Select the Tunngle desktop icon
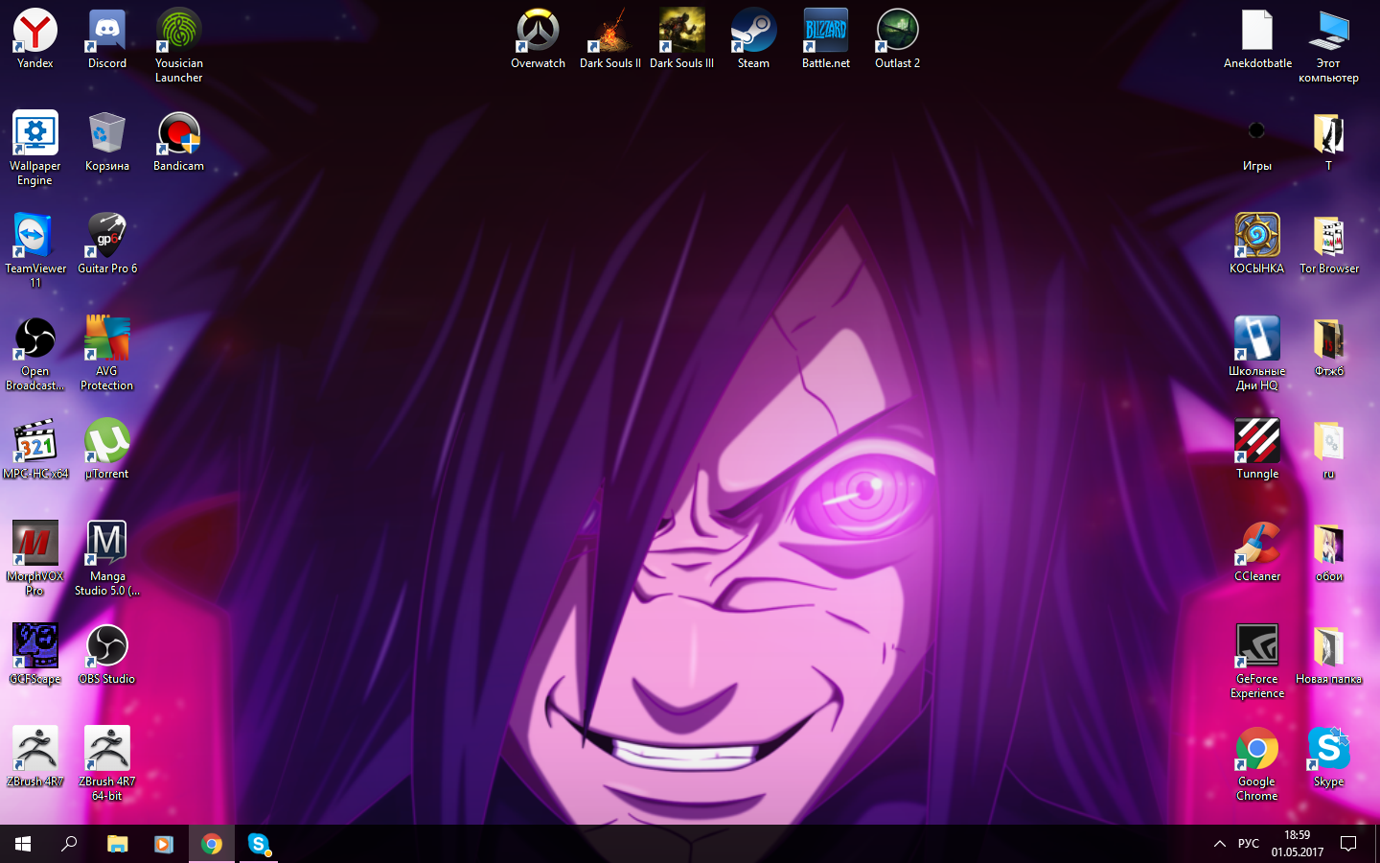The width and height of the screenshot is (1380, 863). [x=1257, y=450]
